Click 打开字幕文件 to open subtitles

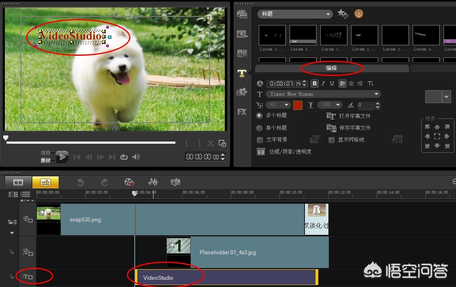click(x=348, y=116)
